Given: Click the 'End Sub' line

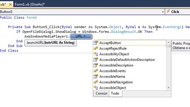Looking at the screenshot, I should click(15, 46).
